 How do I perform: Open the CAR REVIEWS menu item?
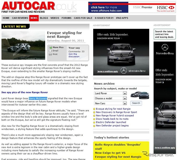click(20, 18)
